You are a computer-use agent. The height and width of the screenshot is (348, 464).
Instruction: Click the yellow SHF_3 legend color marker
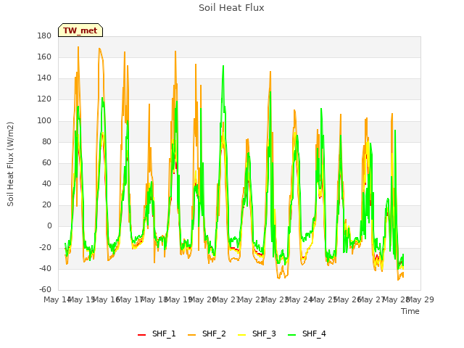click(241, 335)
